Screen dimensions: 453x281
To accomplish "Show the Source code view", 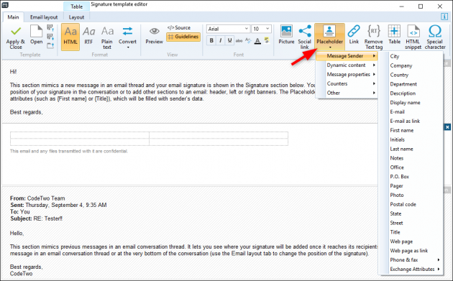I will [x=179, y=28].
